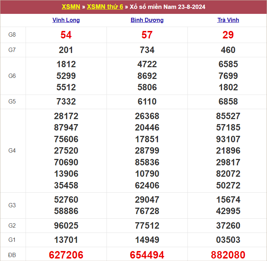Select Vĩnh Long G8 number 54

(66, 35)
